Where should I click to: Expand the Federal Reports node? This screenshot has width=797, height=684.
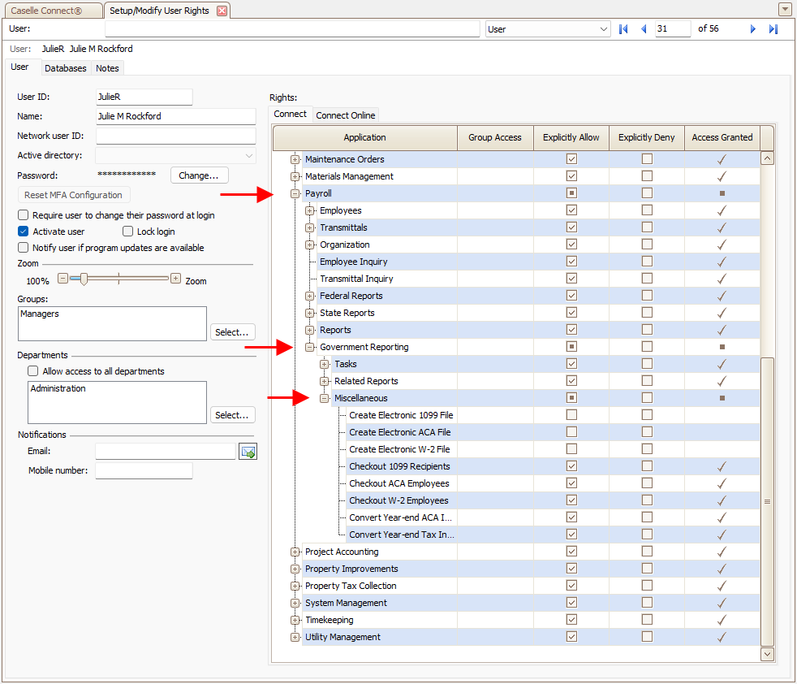tap(310, 297)
